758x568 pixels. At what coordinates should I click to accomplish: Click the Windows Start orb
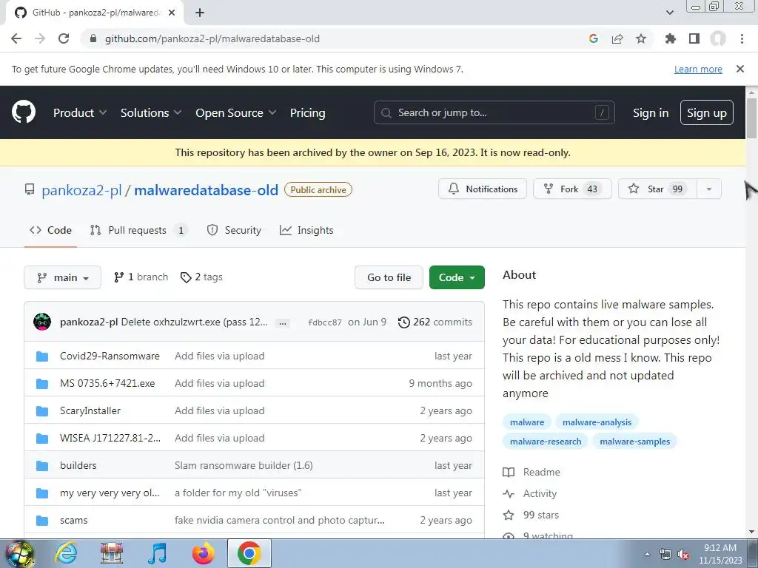(x=19, y=554)
